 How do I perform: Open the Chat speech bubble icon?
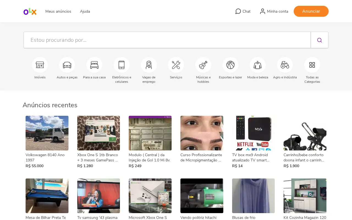238,11
